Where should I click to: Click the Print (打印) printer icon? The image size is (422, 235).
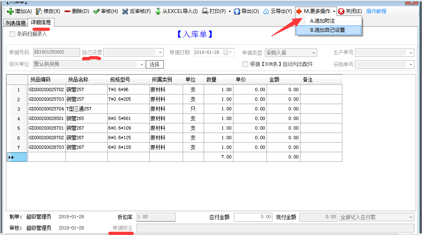pyautogui.click(x=205, y=11)
